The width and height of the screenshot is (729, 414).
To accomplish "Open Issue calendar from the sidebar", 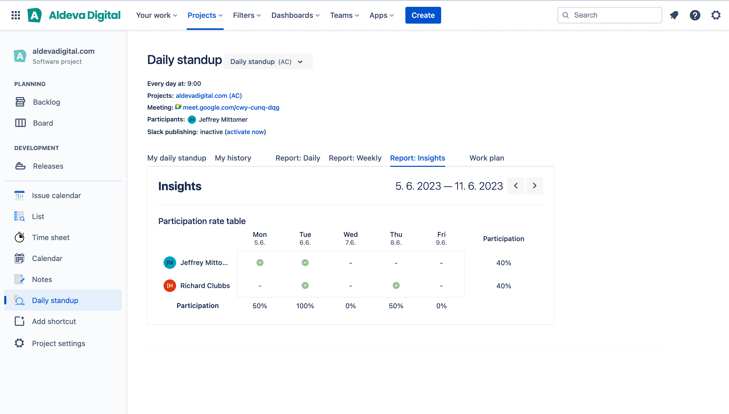I will point(56,195).
